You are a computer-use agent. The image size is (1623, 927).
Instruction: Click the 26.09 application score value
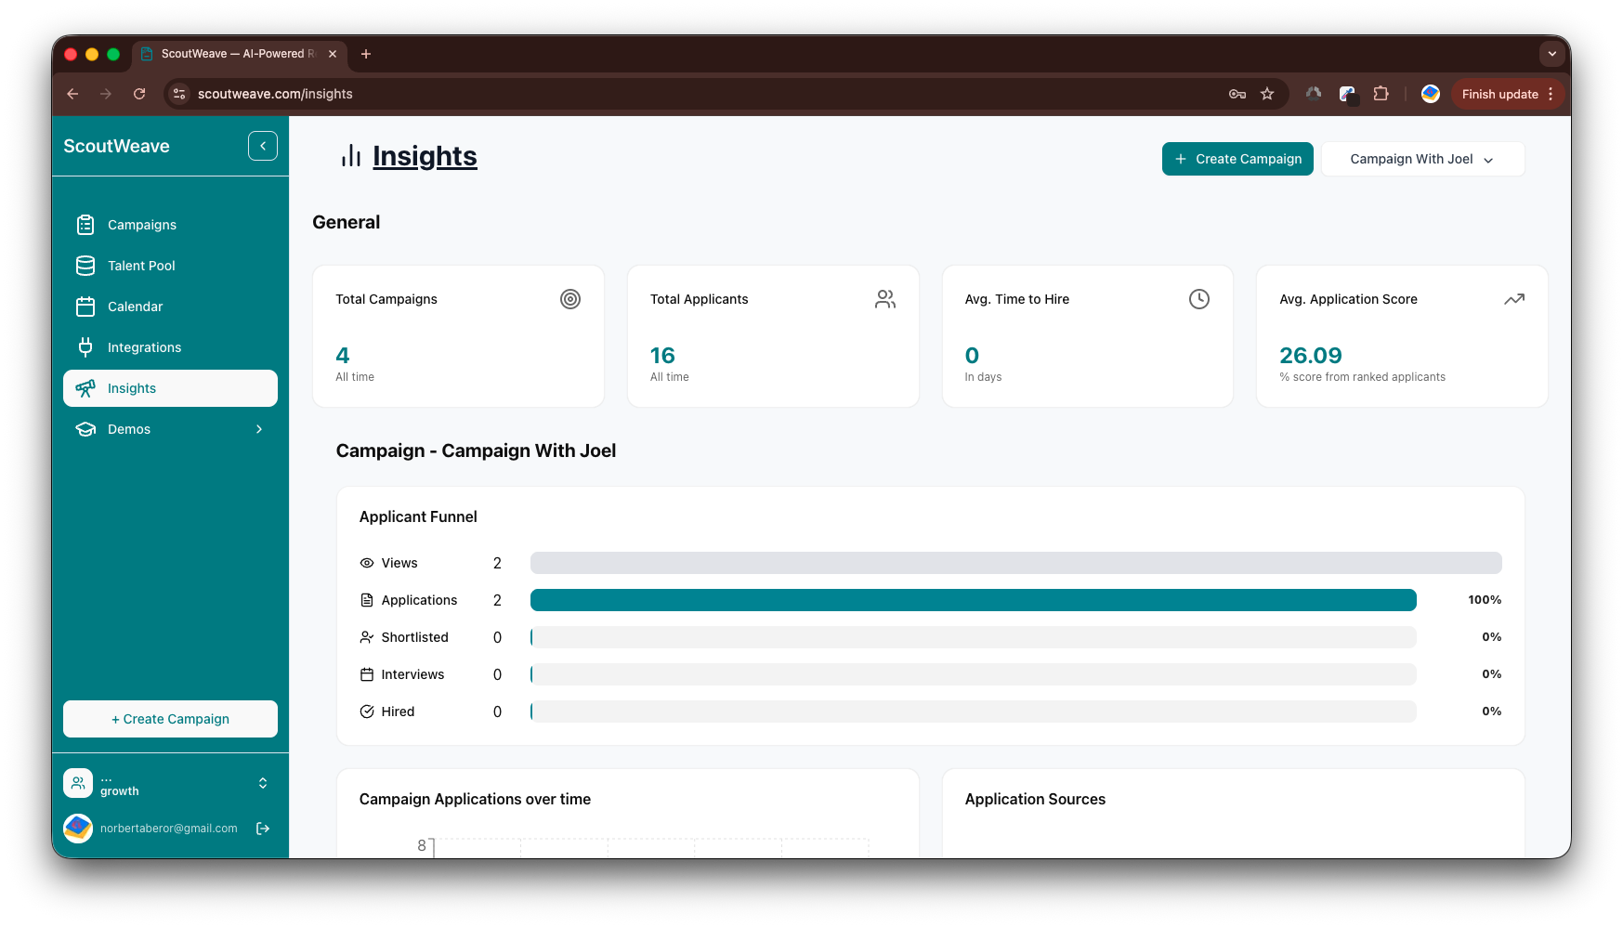1310,356
